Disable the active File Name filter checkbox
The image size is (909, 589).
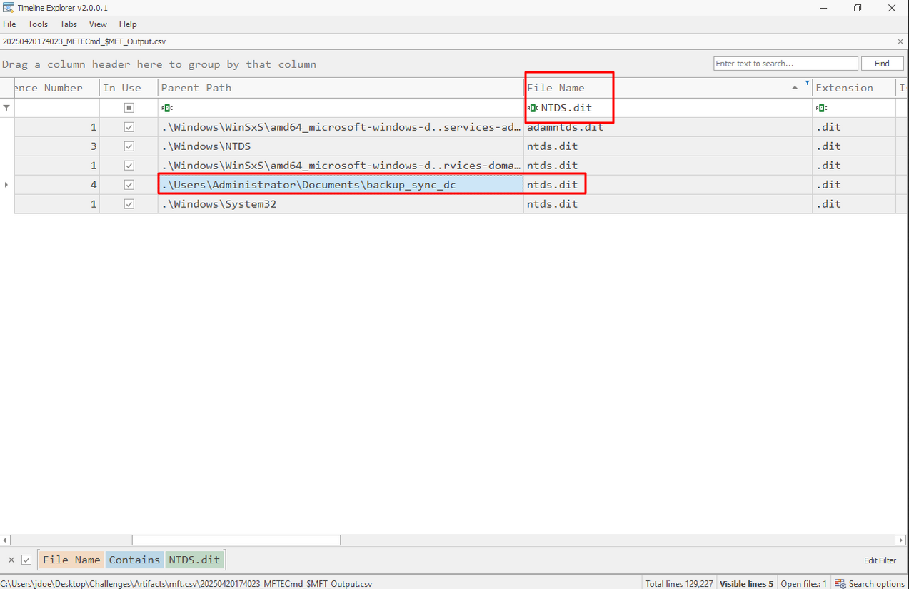click(x=26, y=560)
